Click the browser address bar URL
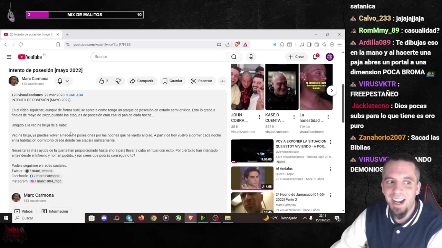 point(102,44)
